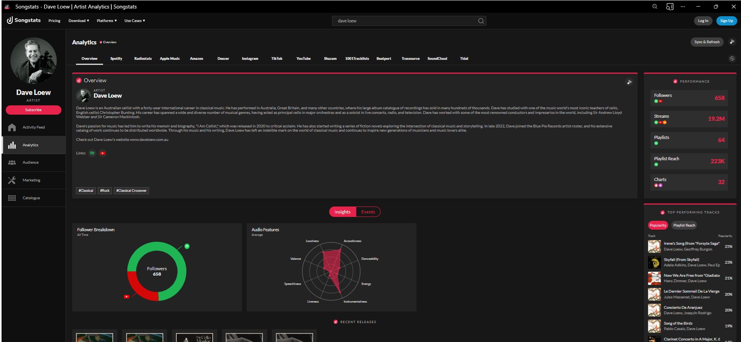
Task: Open the title bar three-dots menu
Action: click(x=683, y=7)
